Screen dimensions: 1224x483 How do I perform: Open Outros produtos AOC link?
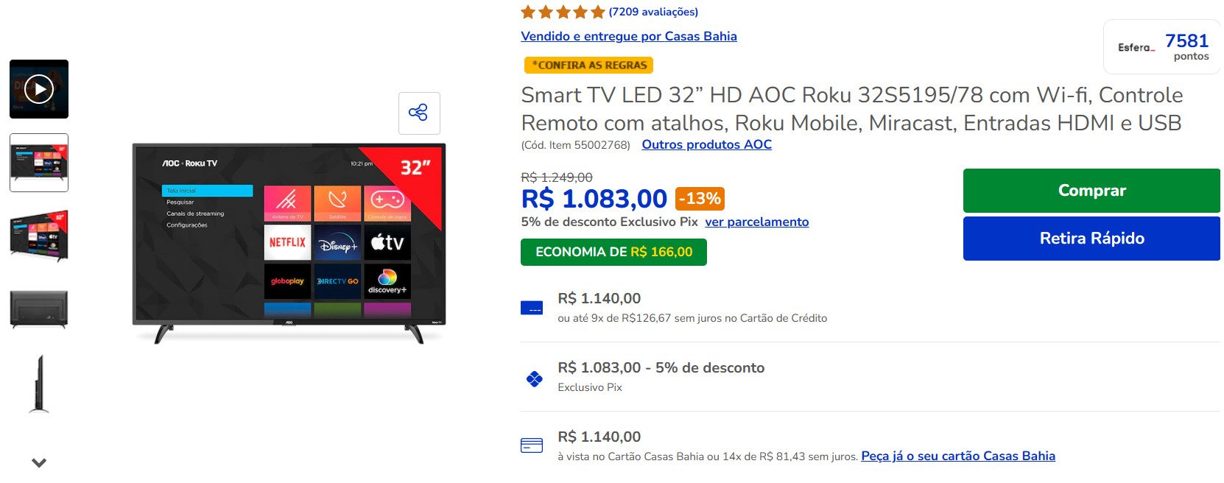707,145
